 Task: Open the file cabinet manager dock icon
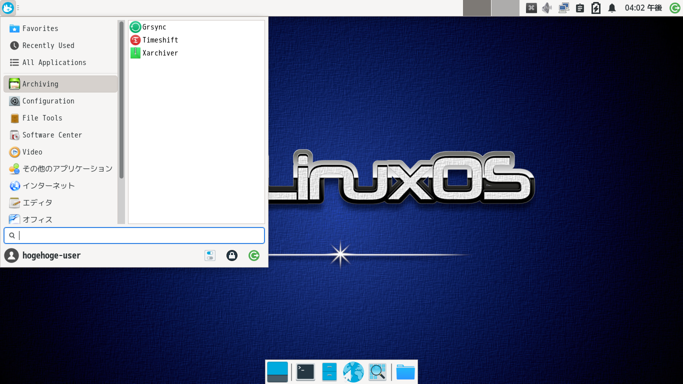(329, 372)
